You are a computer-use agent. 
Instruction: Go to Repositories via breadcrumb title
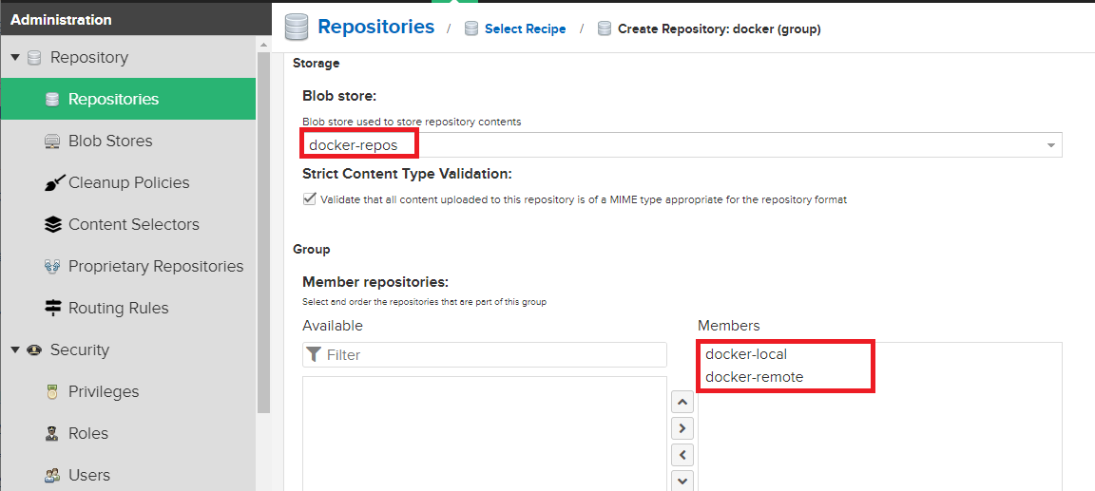coord(375,28)
